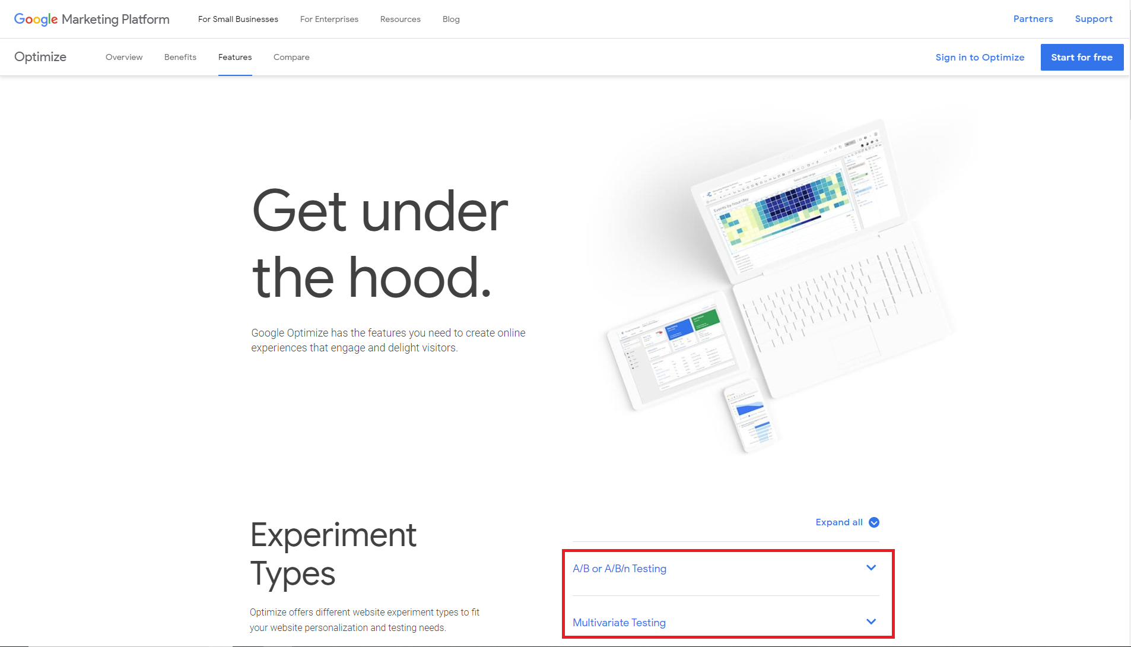Image resolution: width=1131 pixels, height=647 pixels.
Task: Click the Optimize product title
Action: pos(40,57)
